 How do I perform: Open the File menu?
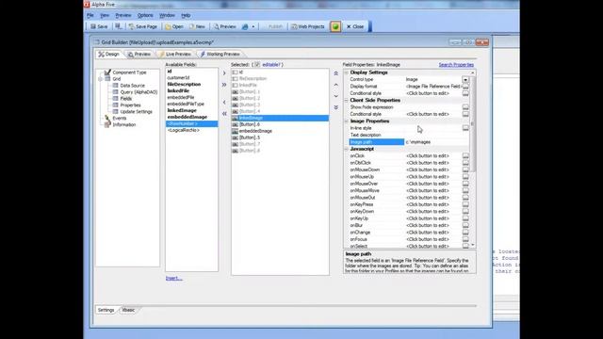point(90,15)
